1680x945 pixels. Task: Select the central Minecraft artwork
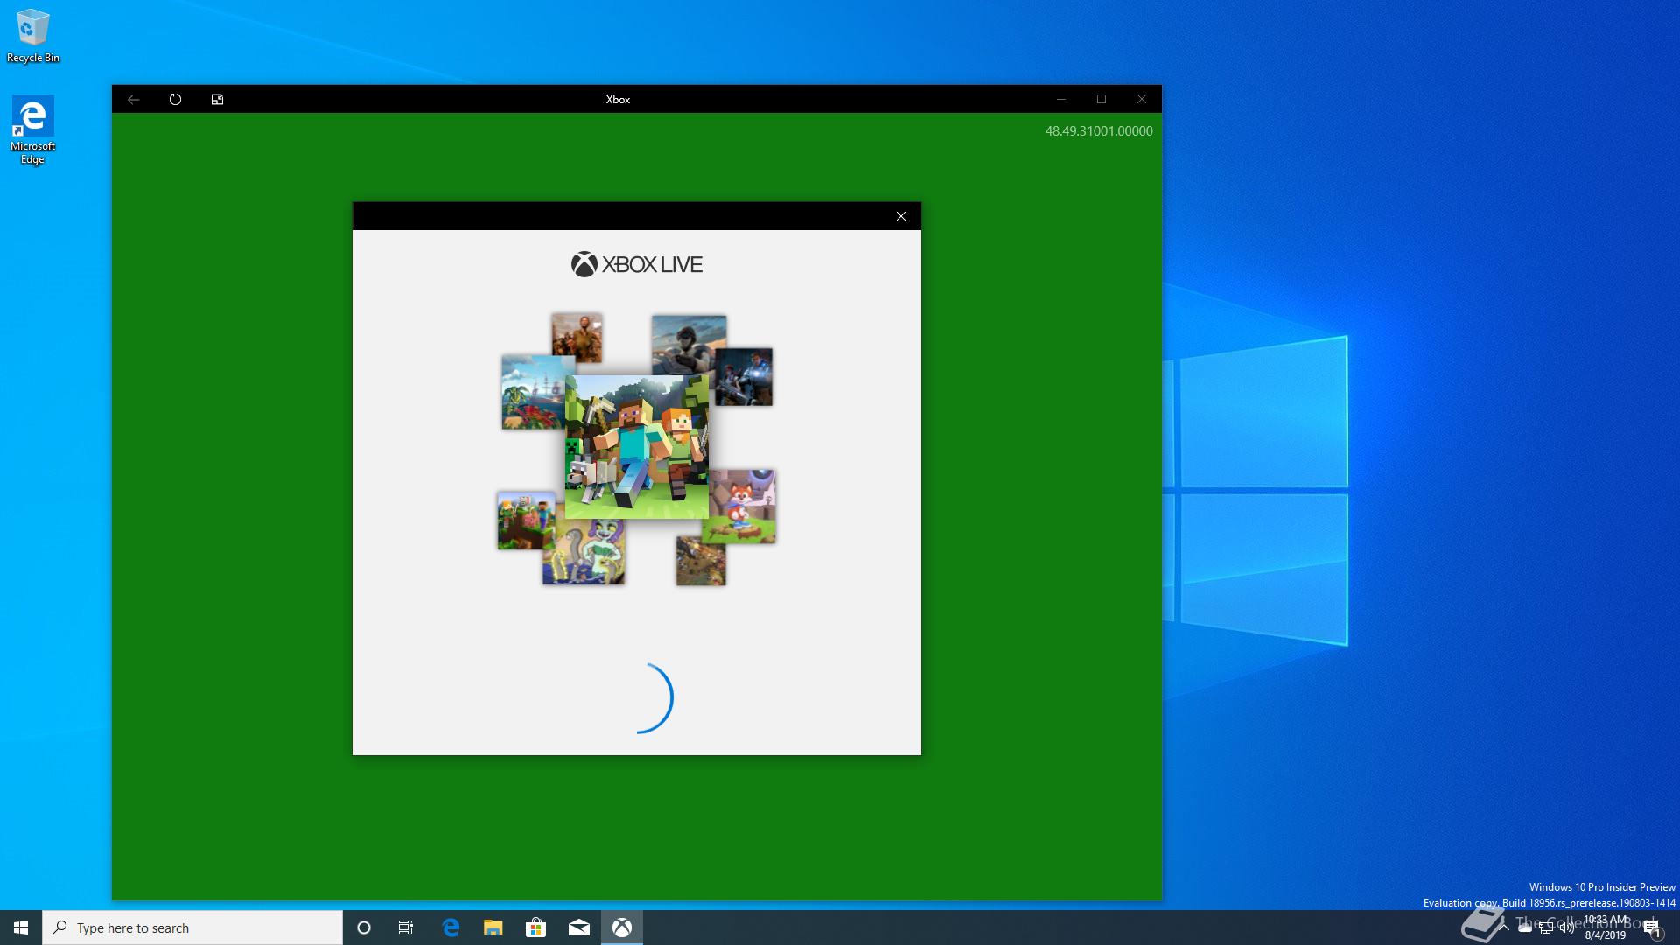(x=637, y=447)
